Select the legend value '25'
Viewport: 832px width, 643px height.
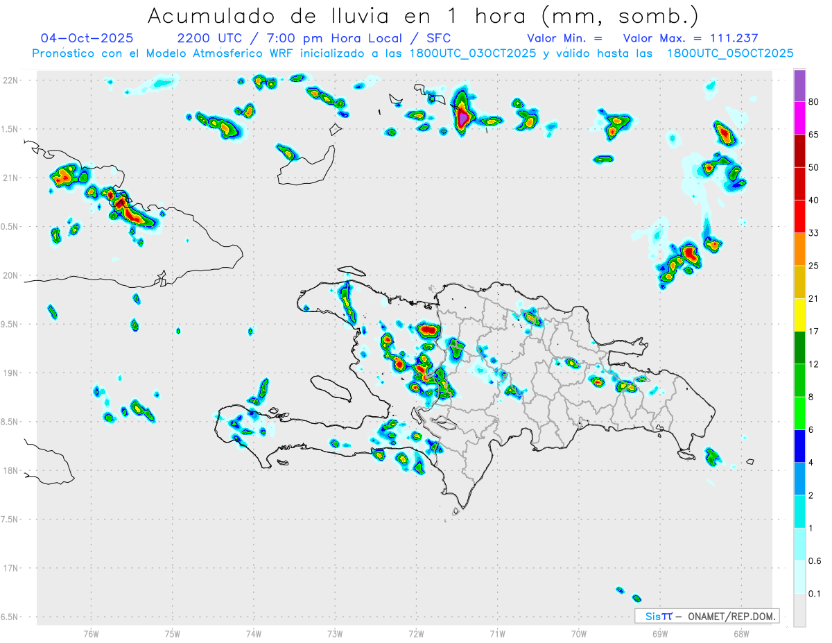pyautogui.click(x=814, y=266)
